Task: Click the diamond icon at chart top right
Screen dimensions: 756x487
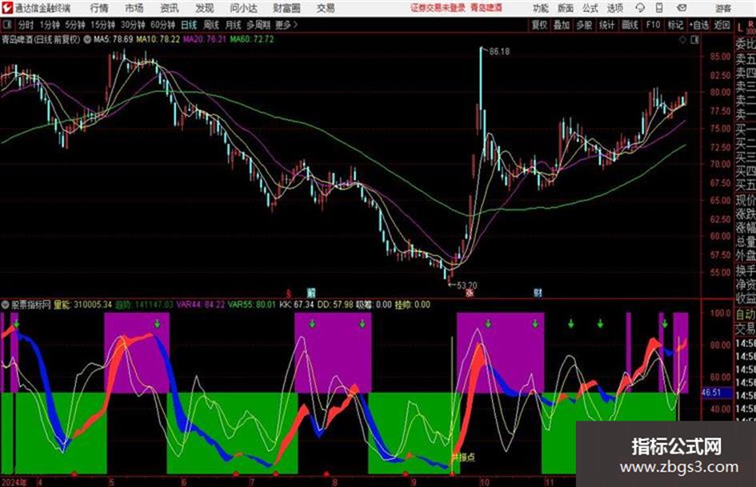Action: (682, 40)
